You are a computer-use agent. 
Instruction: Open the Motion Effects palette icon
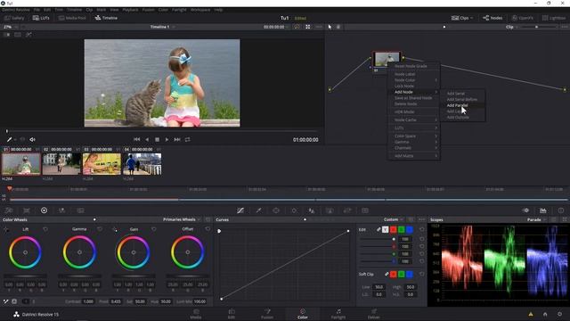click(80, 210)
